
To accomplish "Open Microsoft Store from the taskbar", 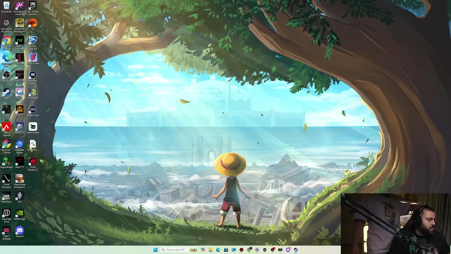I will [226, 250].
